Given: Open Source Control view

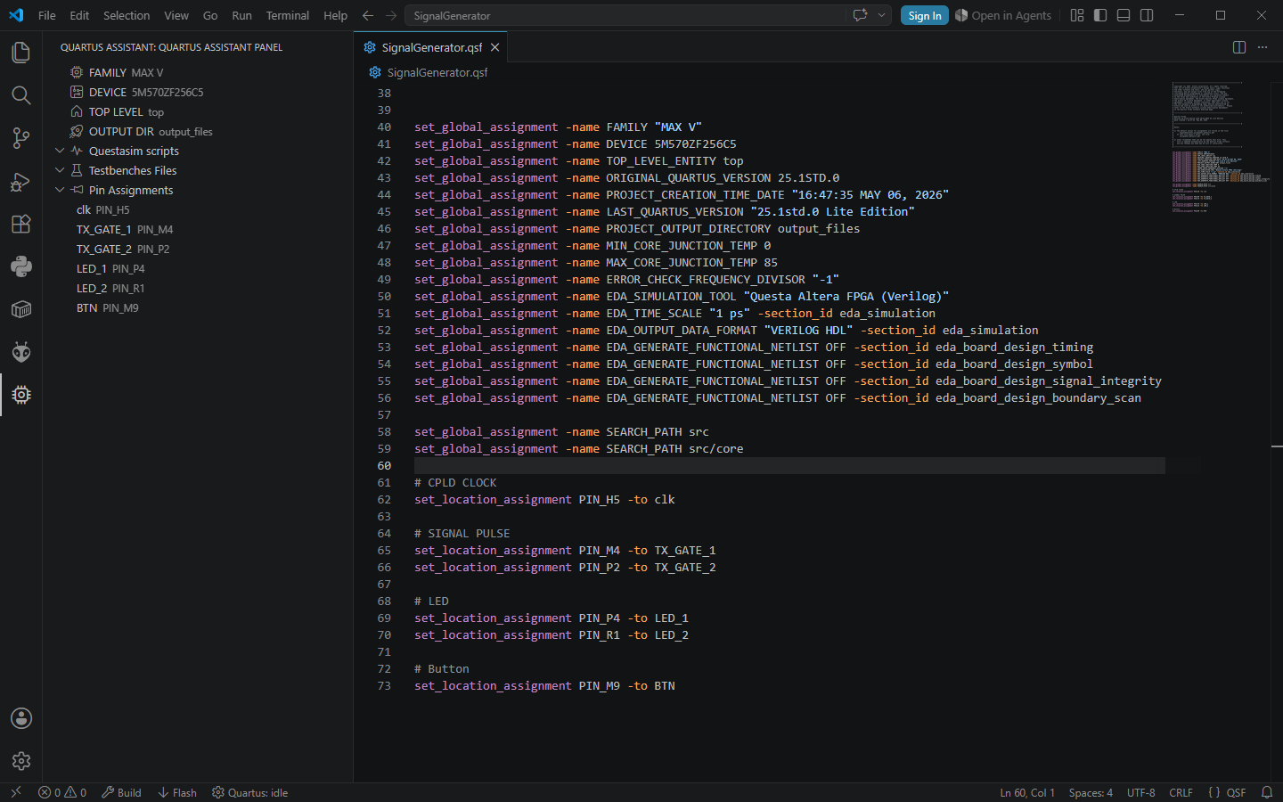Looking at the screenshot, I should point(21,138).
